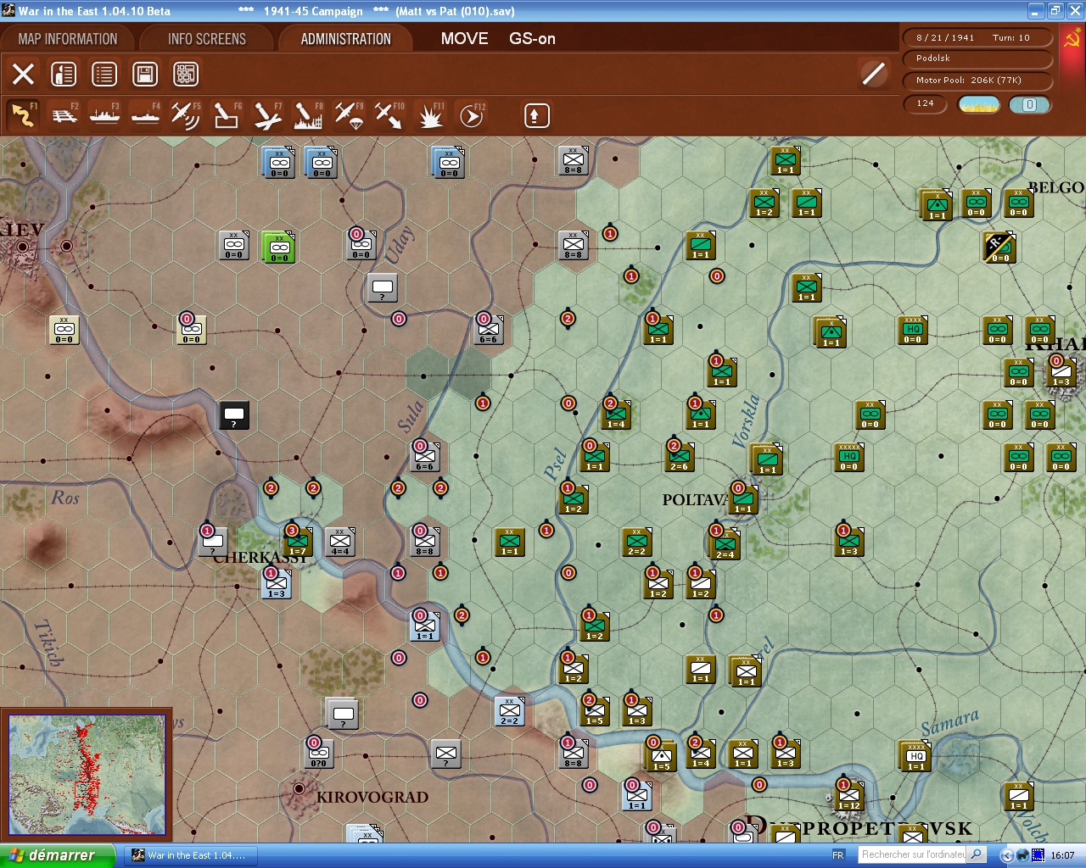The height and width of the screenshot is (868, 1086).
Task: Click the Poltava city label on map
Action: pyautogui.click(x=696, y=500)
